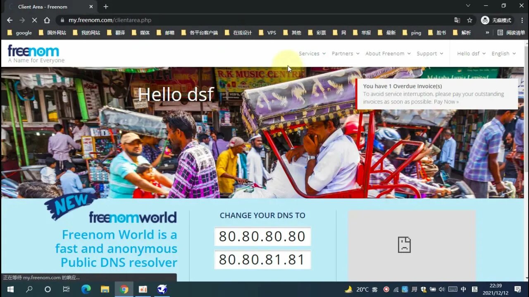529x297 pixels.
Task: Click the Freenom logo
Action: click(x=36, y=54)
